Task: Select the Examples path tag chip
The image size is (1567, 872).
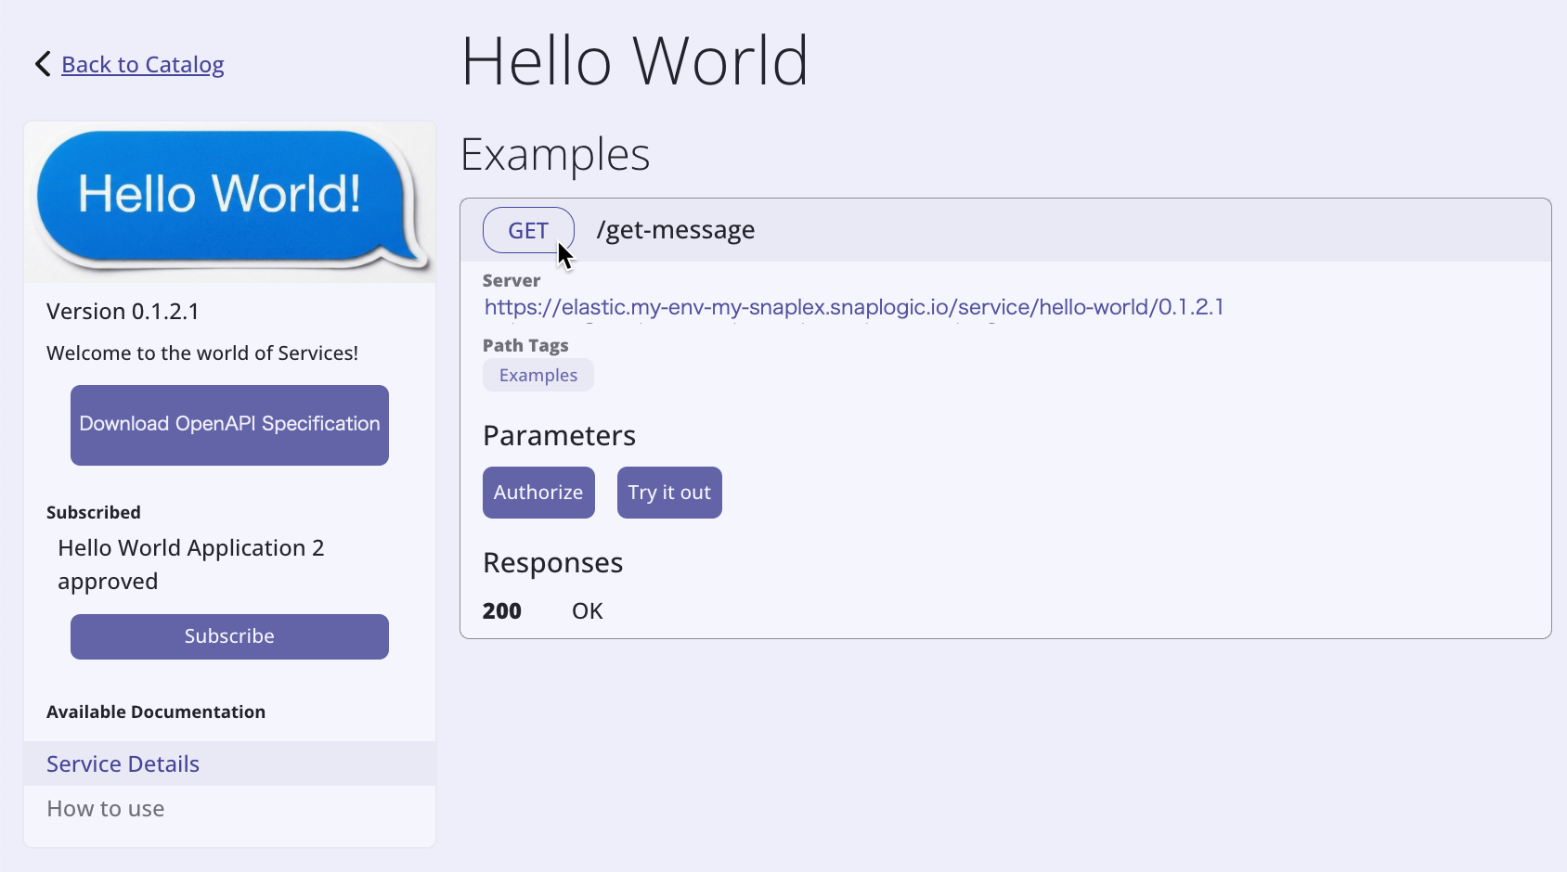Action: 537,376
